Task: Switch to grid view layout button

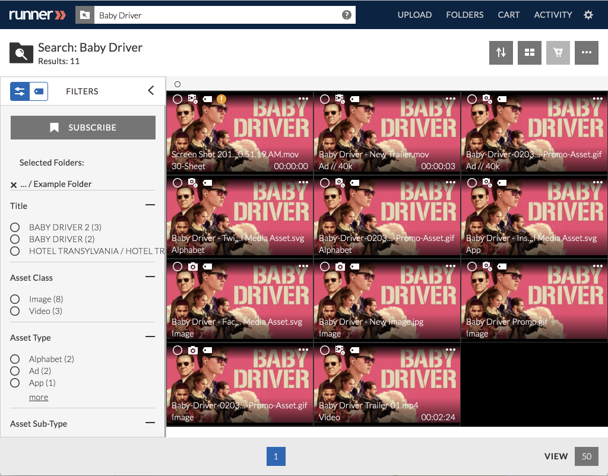Action: point(529,52)
